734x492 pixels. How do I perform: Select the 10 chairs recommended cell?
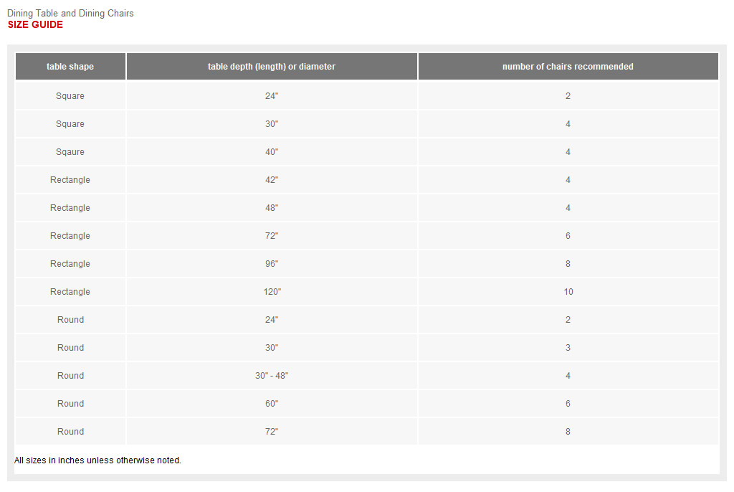tap(568, 292)
